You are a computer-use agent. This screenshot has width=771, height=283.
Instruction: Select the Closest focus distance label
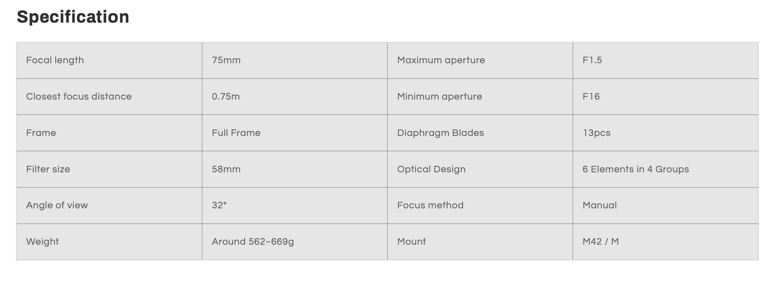[79, 97]
